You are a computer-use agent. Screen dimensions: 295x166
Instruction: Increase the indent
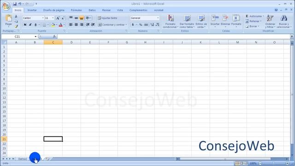click(93, 24)
